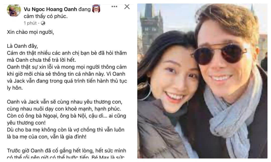Click the globe public privacy icon
This screenshot has height=162, width=271.
click(x=43, y=23)
